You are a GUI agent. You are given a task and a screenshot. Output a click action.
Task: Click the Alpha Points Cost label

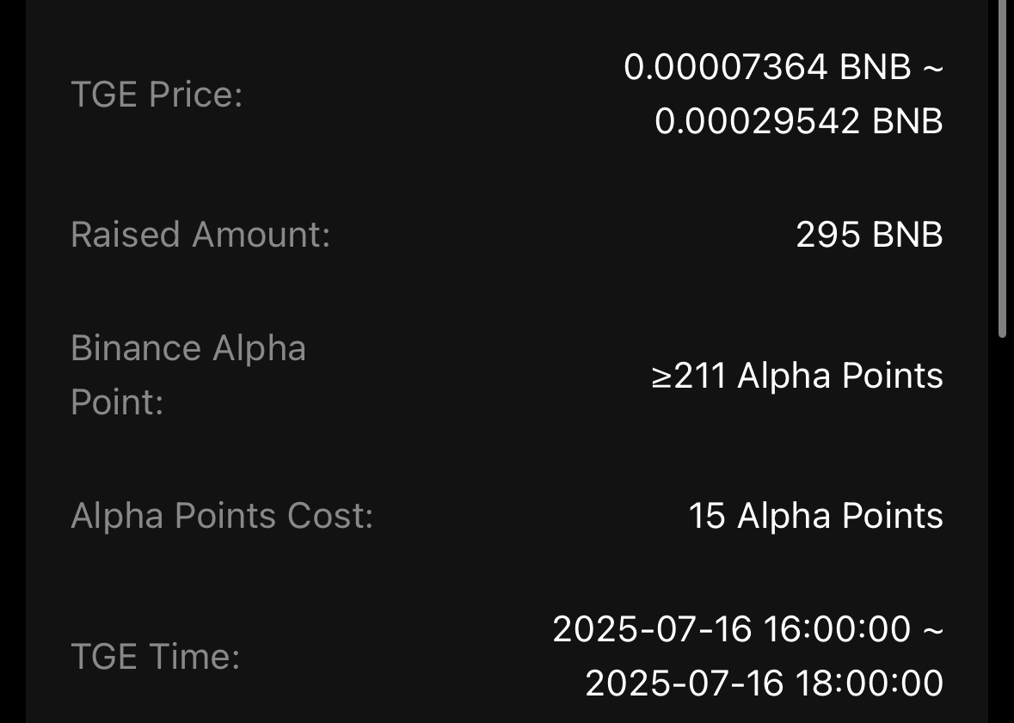tap(222, 516)
